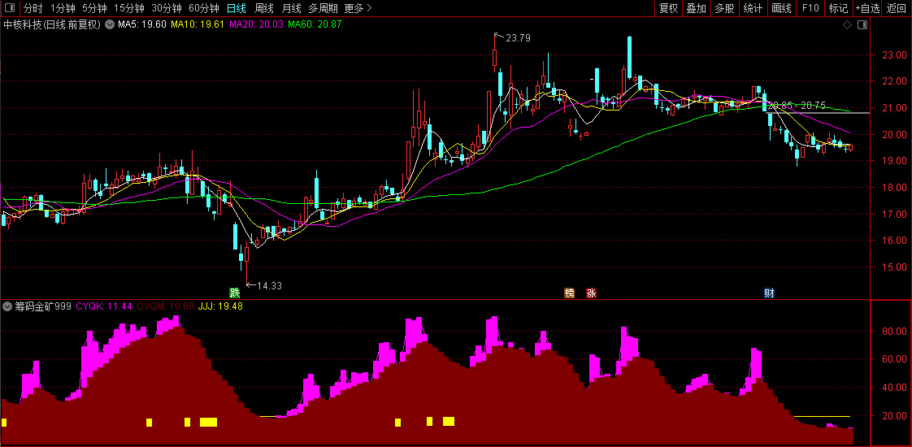912x447 pixels.
Task: Add stock via +自选 button
Action: coord(867,8)
